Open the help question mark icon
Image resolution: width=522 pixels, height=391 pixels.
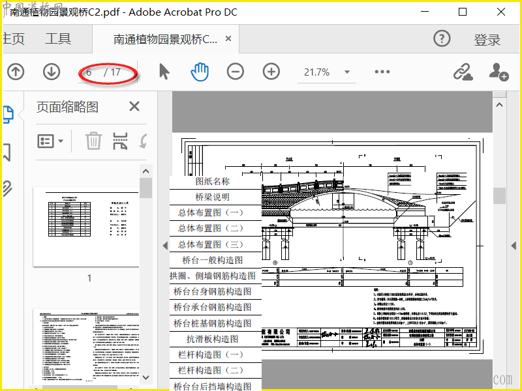tap(442, 39)
